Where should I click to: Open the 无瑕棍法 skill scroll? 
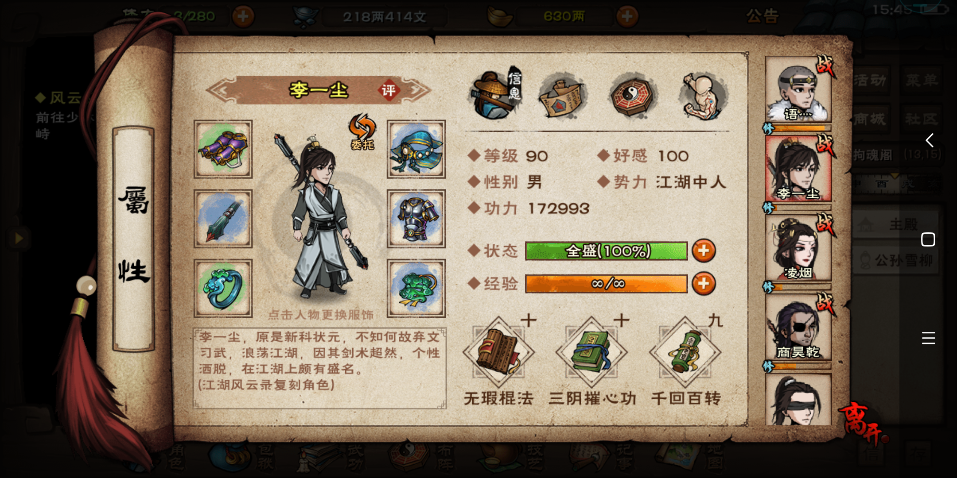pyautogui.click(x=498, y=353)
